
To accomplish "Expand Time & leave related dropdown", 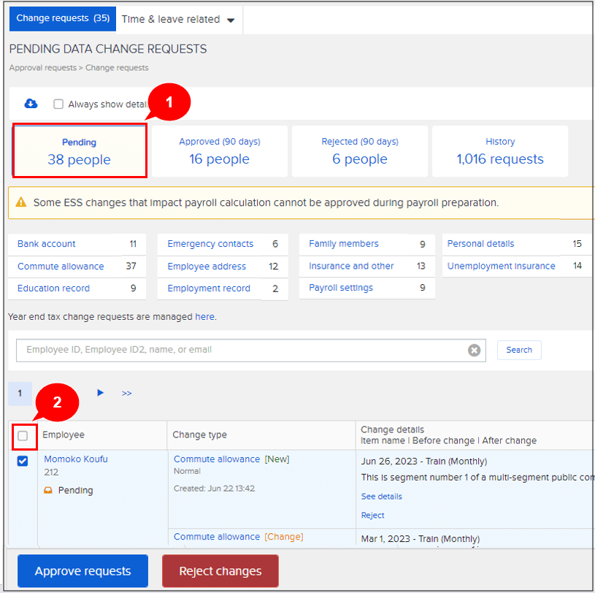I will coord(178,20).
